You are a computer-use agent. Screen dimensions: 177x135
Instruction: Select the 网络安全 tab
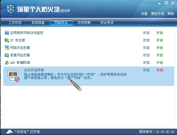[x=61, y=23]
